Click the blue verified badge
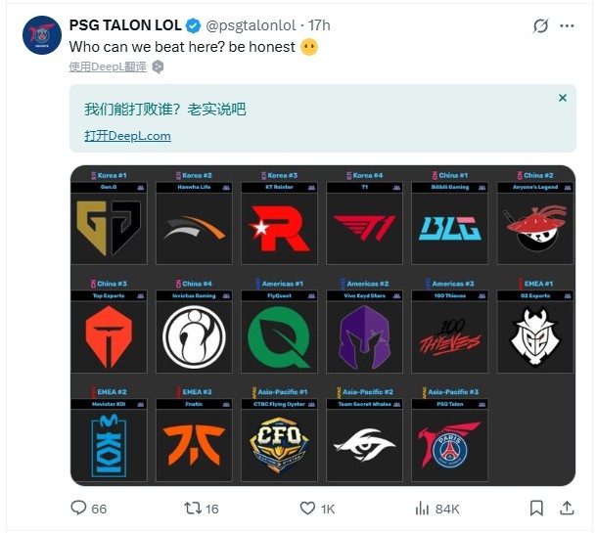Viewport: 596px width, 533px height. click(194, 26)
